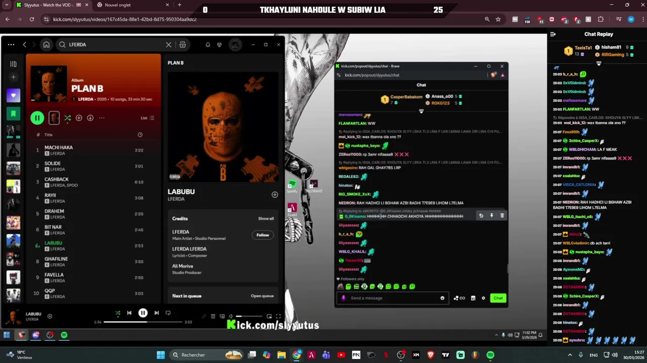This screenshot has height=363, width=647.
Task: Open Spotify from the Windows taskbar
Action: click(x=490, y=355)
